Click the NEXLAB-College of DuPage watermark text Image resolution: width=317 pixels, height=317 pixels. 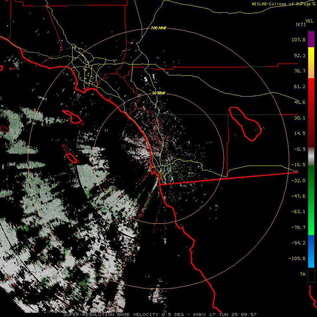pos(283,4)
